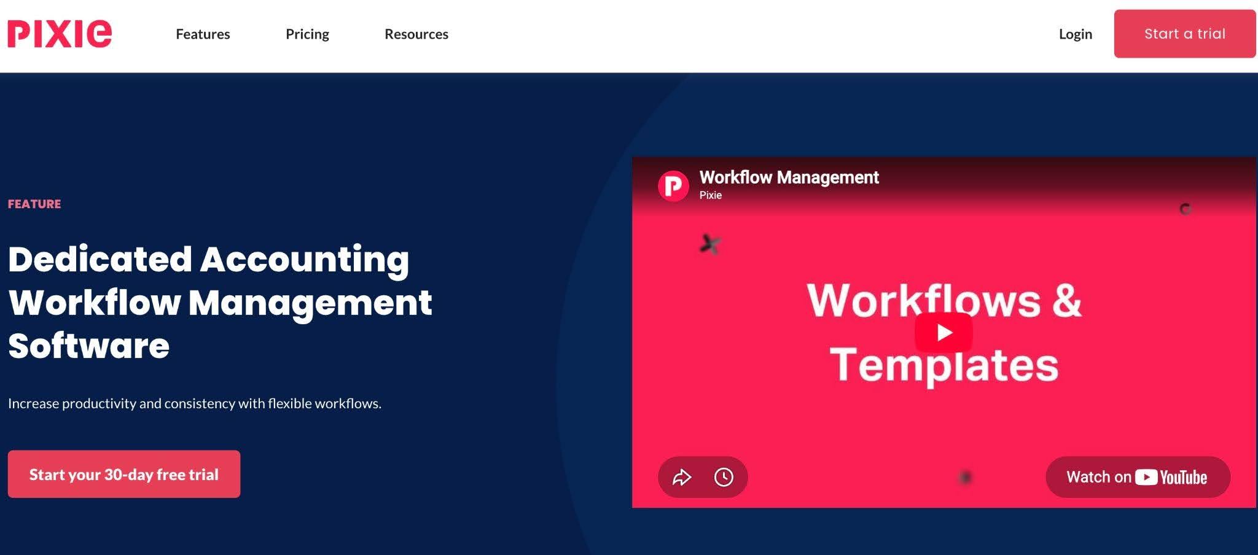
Task: Open the Workflow Management video title link
Action: pos(789,177)
